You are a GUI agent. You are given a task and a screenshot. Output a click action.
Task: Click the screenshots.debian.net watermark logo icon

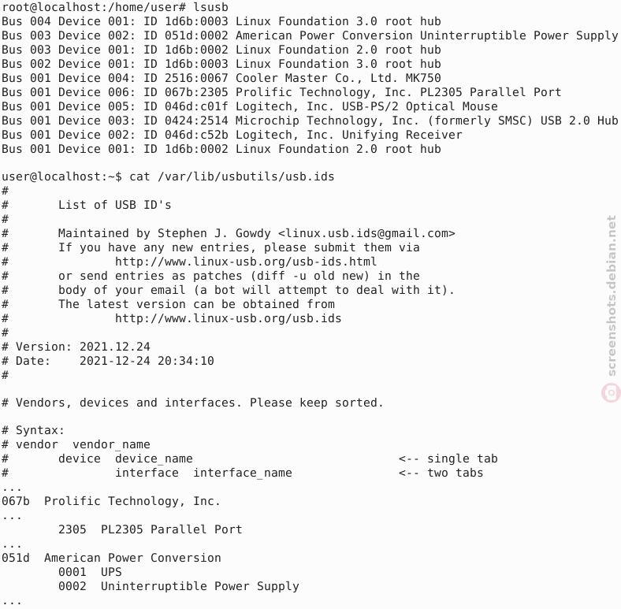pyautogui.click(x=610, y=393)
